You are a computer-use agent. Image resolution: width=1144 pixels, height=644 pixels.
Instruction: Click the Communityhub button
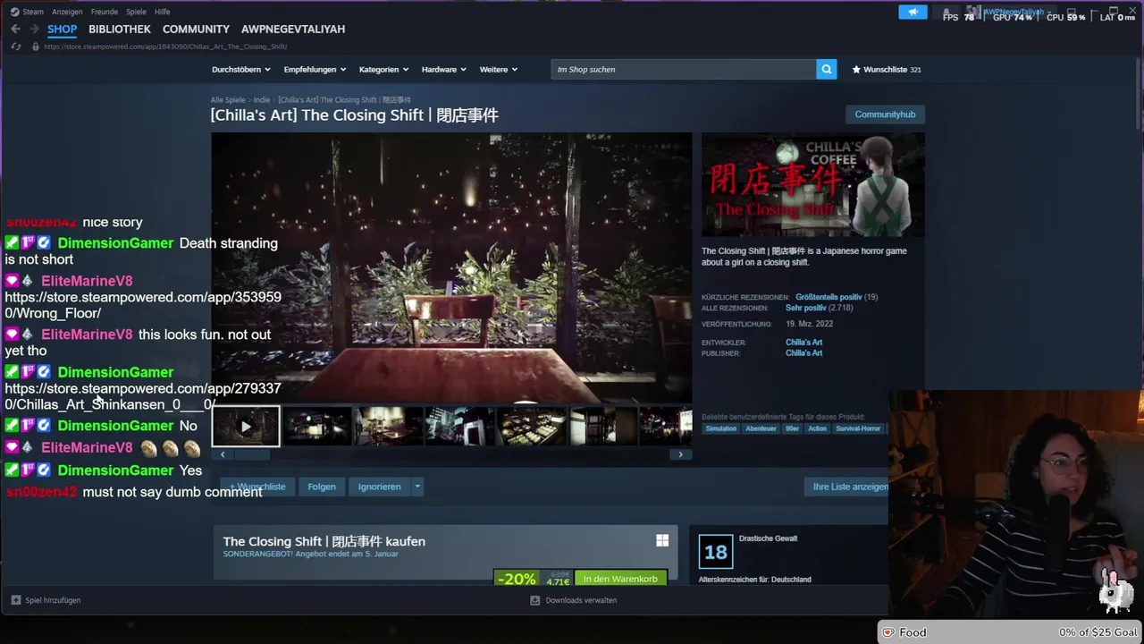click(x=885, y=114)
